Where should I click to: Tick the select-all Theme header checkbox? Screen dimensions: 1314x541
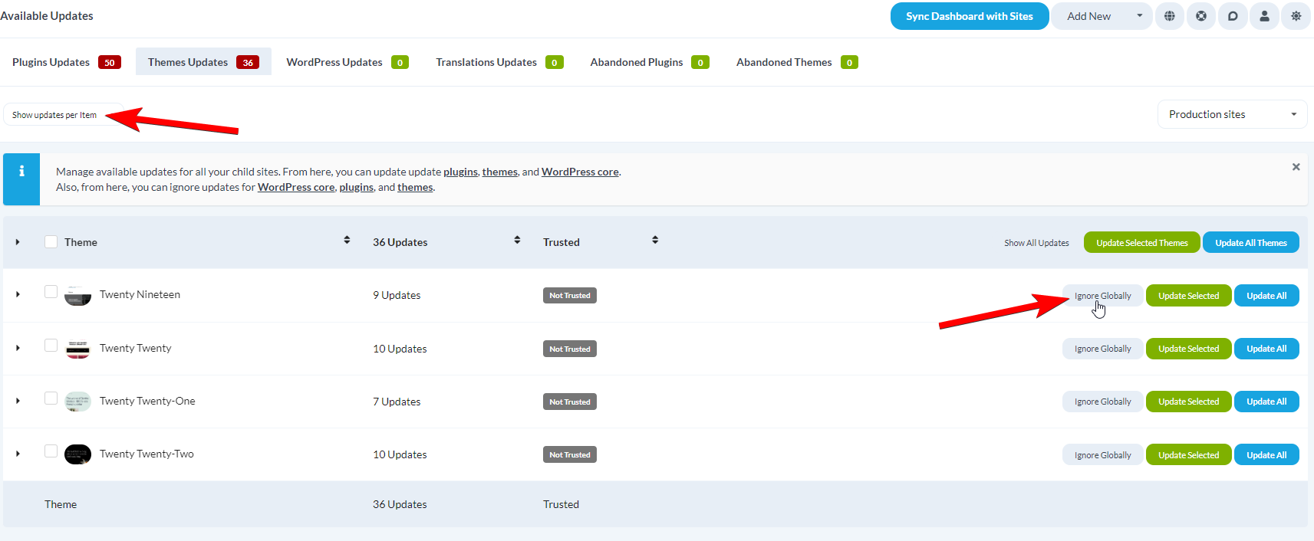click(x=51, y=242)
